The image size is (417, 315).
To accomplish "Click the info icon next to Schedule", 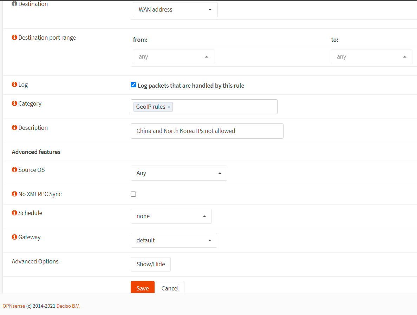I will (14, 213).
